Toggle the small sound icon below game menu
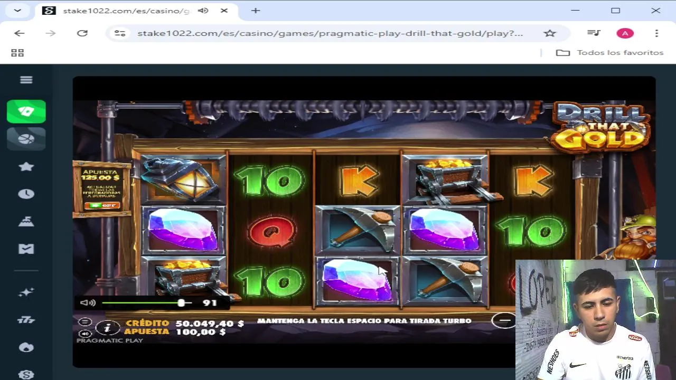This screenshot has width=676, height=380. click(x=84, y=334)
